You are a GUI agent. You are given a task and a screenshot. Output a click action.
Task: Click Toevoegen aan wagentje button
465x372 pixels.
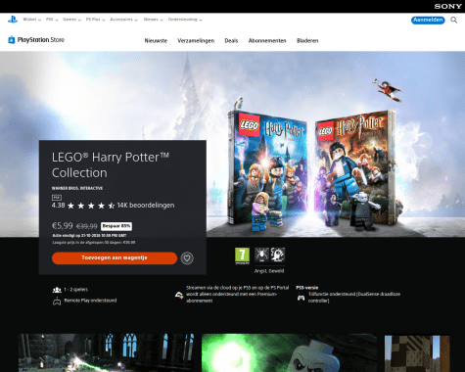[115, 258]
